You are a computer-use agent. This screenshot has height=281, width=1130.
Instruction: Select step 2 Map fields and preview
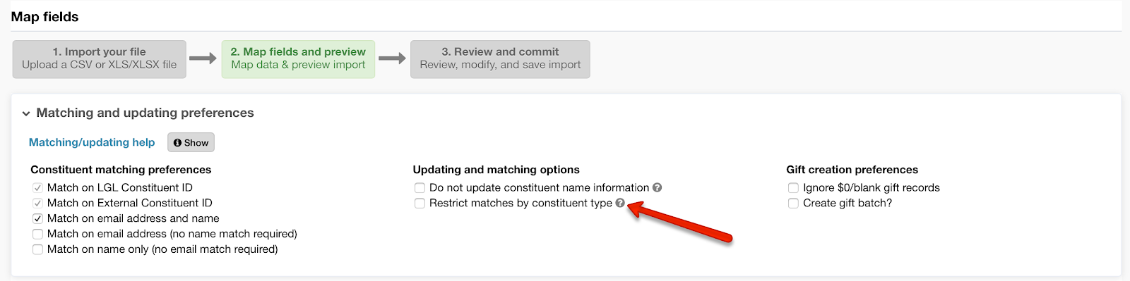pos(298,58)
